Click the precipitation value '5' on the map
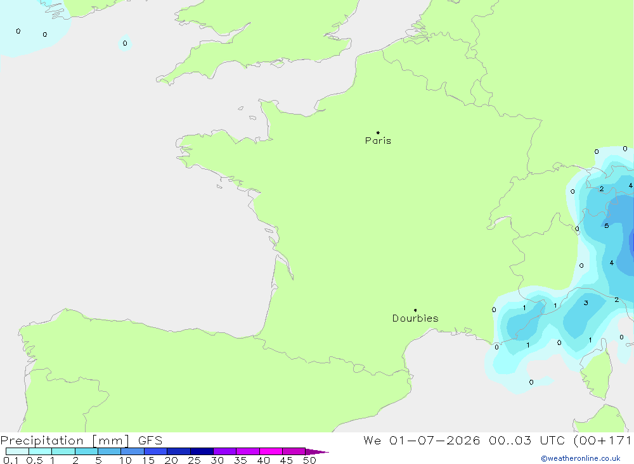The width and height of the screenshot is (634, 464). pyautogui.click(x=607, y=226)
